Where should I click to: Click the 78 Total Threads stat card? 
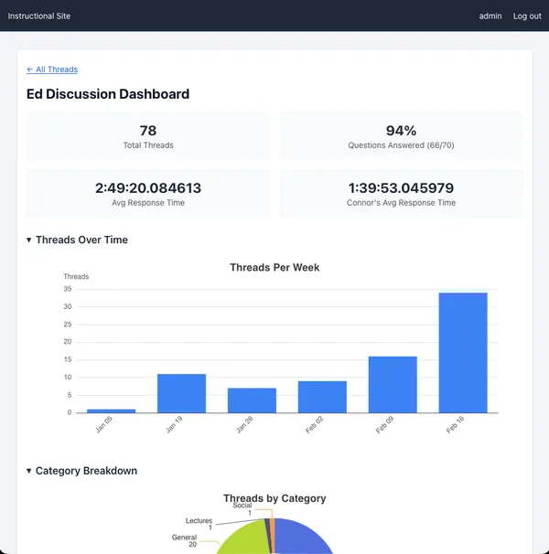tap(148, 136)
